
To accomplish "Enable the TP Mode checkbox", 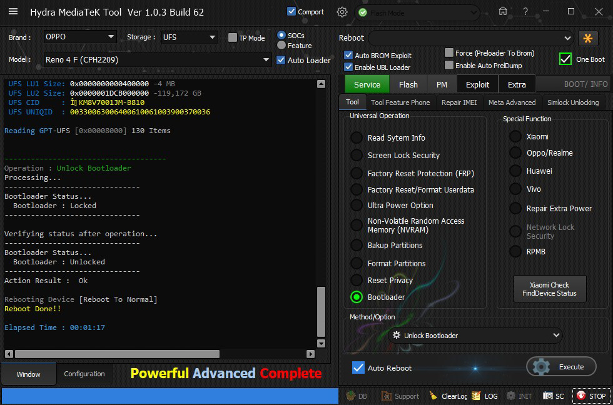I will pyautogui.click(x=233, y=37).
